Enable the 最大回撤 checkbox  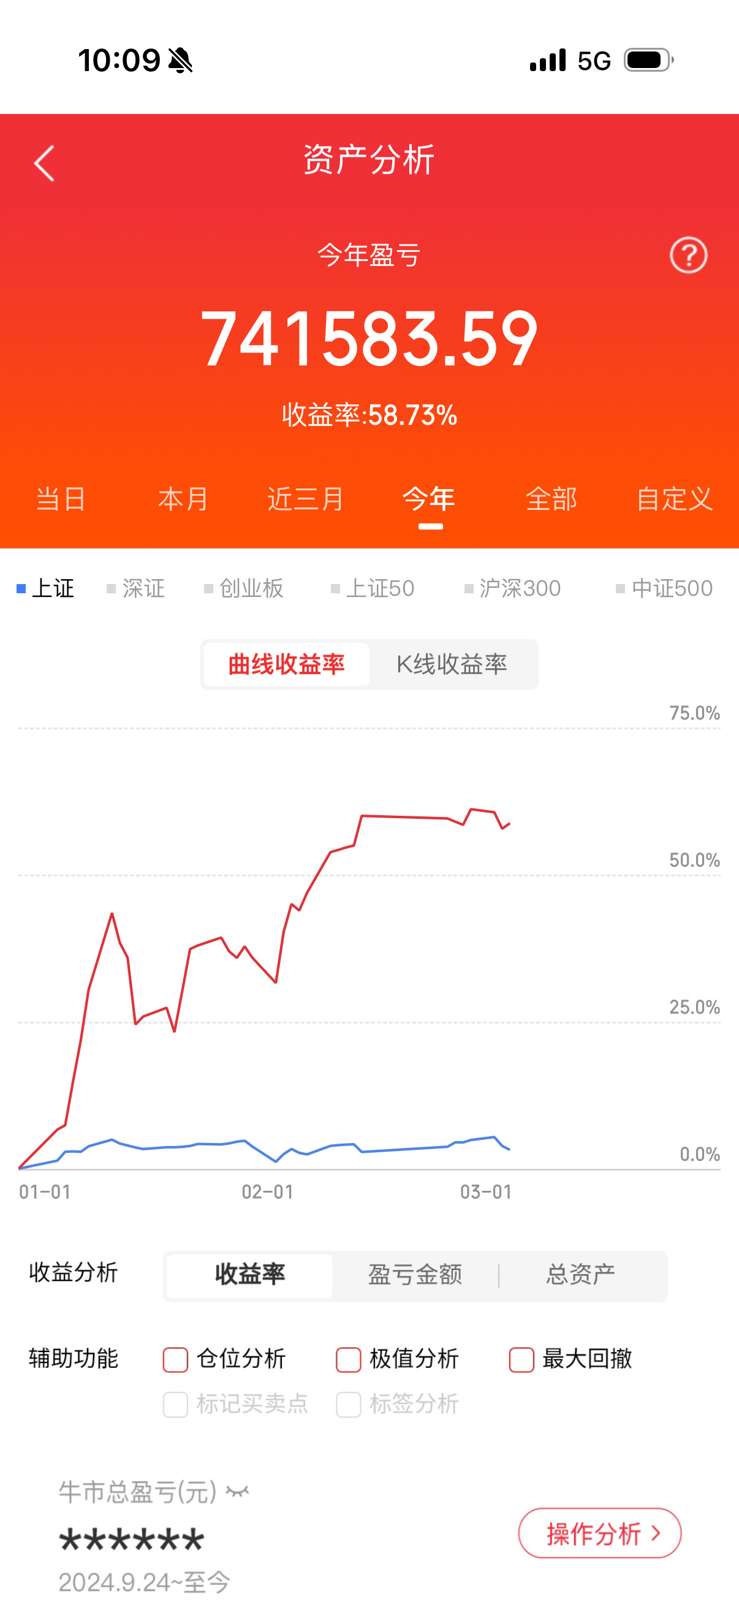521,1358
